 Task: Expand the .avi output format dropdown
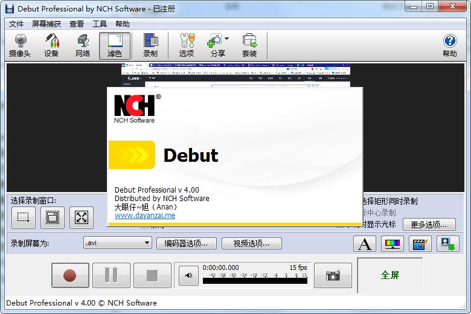118,243
